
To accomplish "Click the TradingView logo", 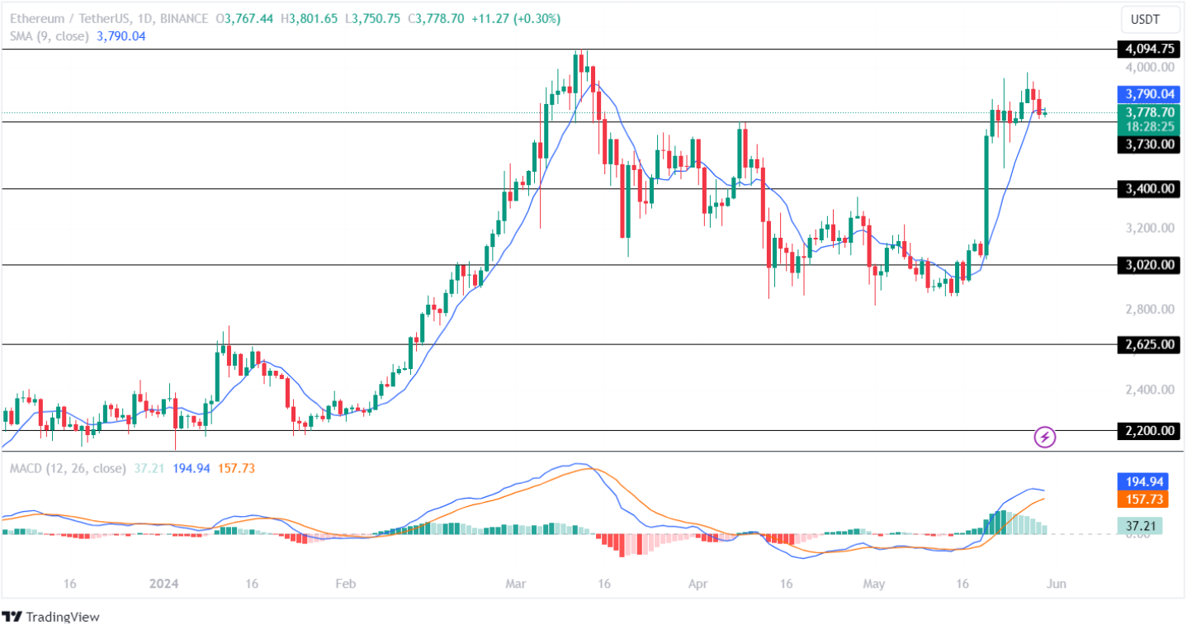I will [x=50, y=616].
